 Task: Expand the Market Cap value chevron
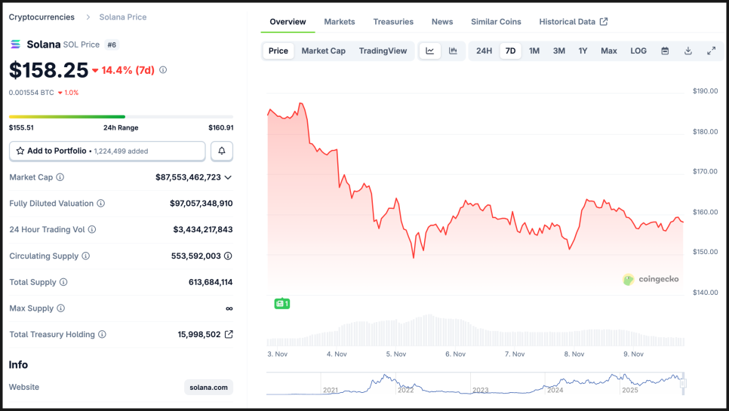228,177
